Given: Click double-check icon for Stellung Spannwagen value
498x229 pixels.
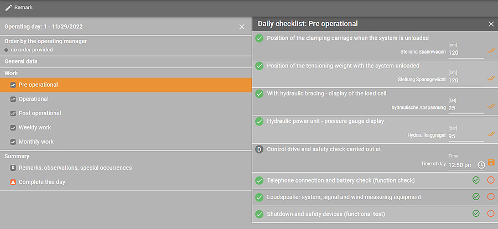Looking at the screenshot, I should coord(491,50).
